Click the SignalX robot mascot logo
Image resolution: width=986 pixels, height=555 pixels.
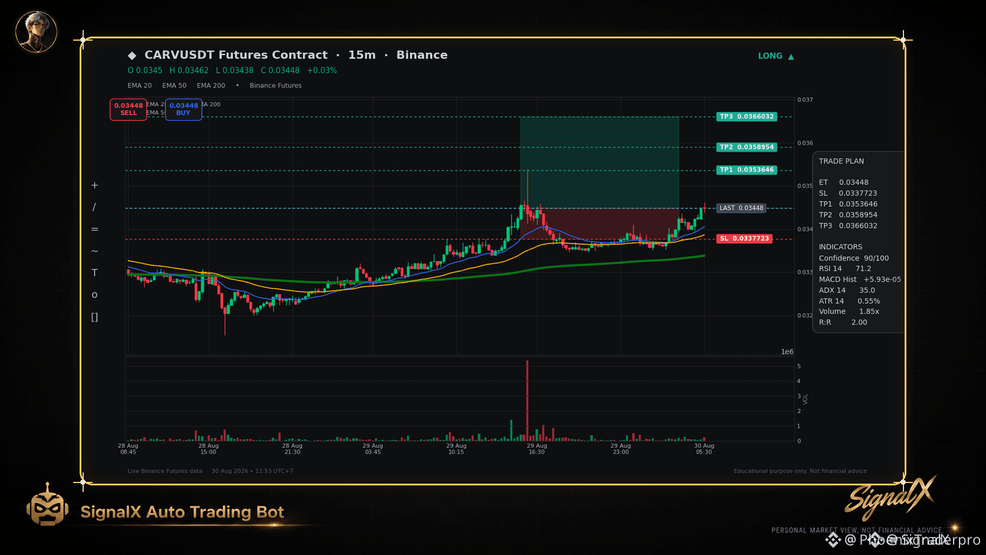coord(47,505)
